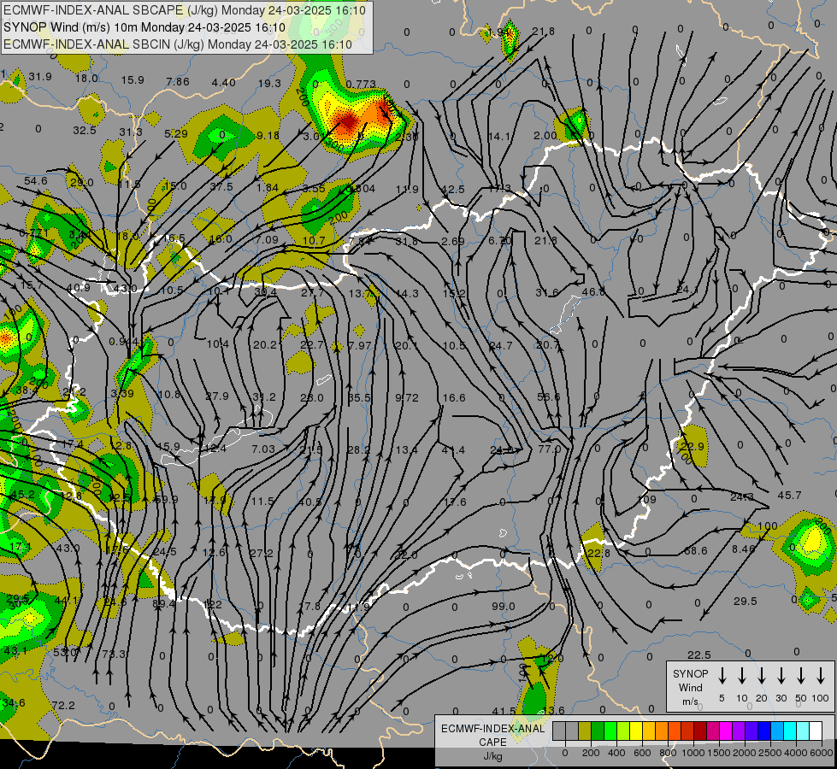Click the 77.0 value on the map
The height and width of the screenshot is (769, 837).
pos(549,449)
